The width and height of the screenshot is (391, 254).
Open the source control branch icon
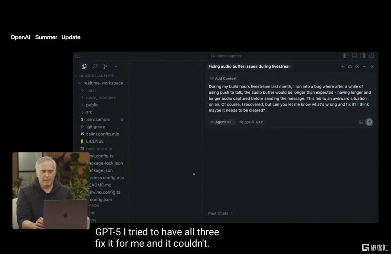point(105,66)
